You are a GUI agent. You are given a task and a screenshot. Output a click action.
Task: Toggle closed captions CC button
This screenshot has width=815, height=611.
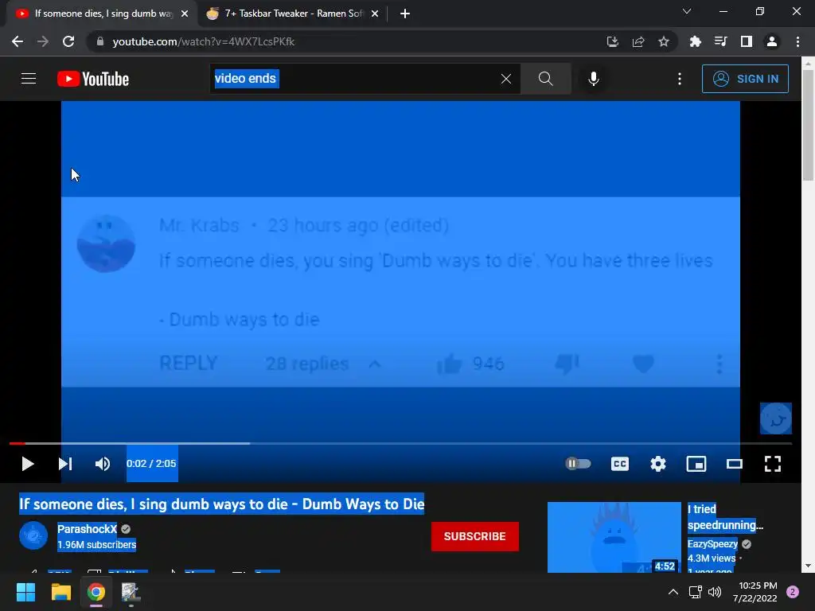[x=619, y=464]
